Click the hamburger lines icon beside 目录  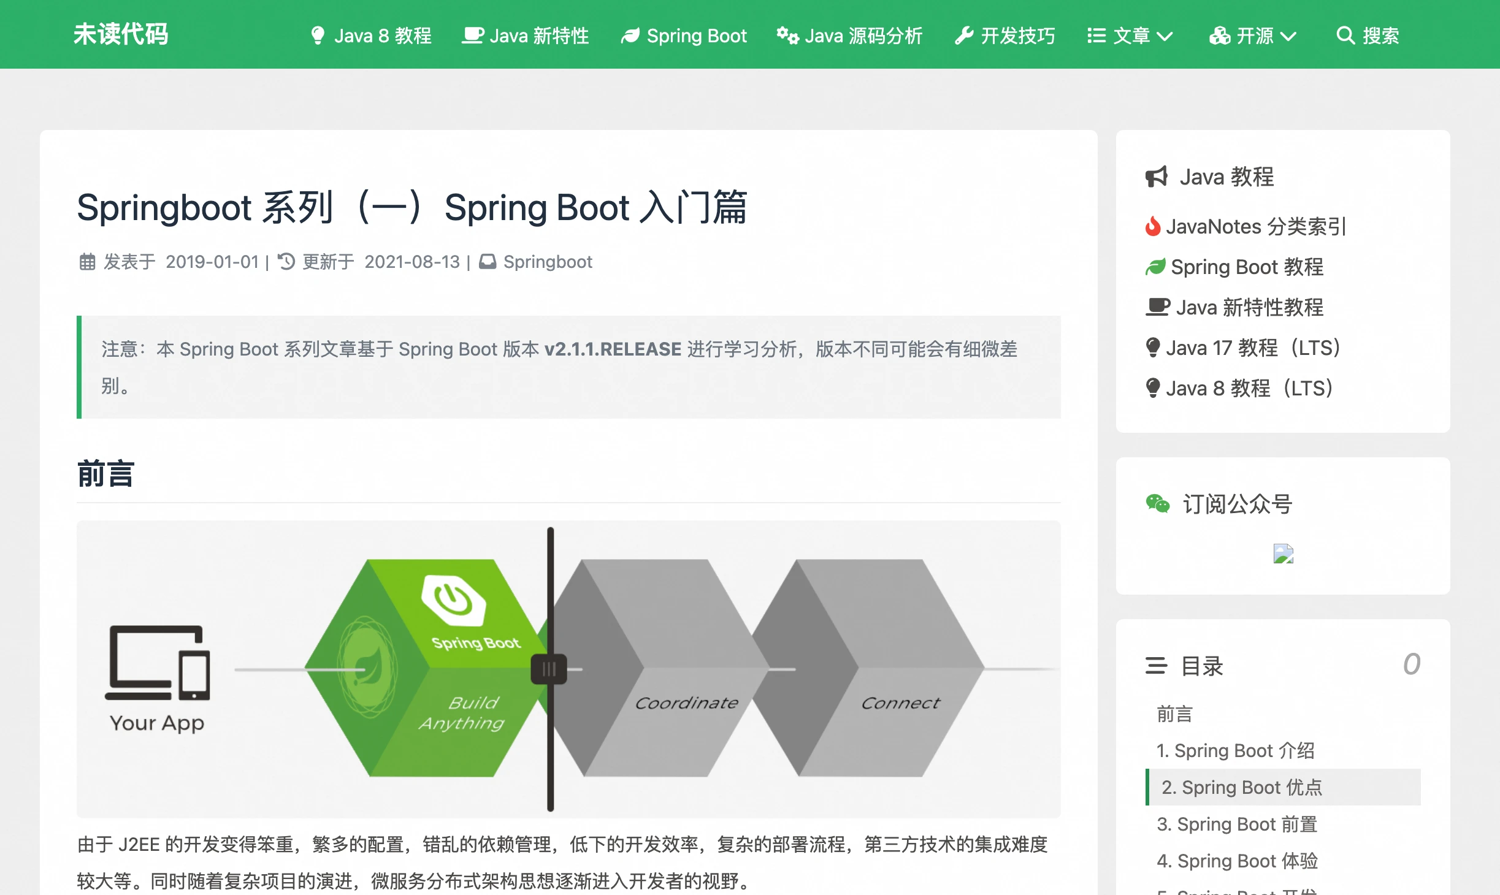click(x=1156, y=665)
